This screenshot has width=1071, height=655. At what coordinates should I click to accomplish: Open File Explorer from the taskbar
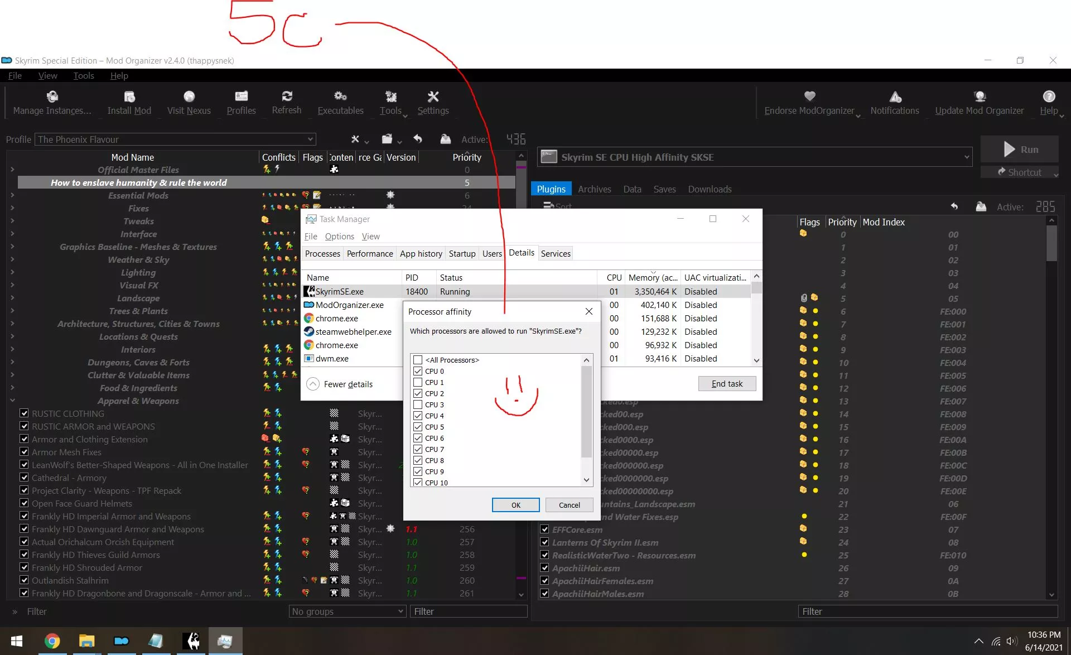86,641
